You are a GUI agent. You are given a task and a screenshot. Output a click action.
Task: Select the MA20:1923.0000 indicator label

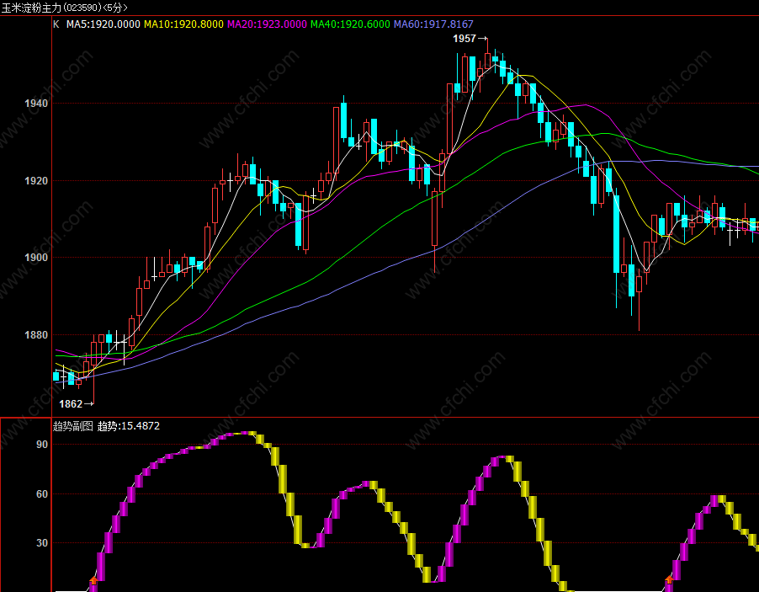[x=268, y=24]
